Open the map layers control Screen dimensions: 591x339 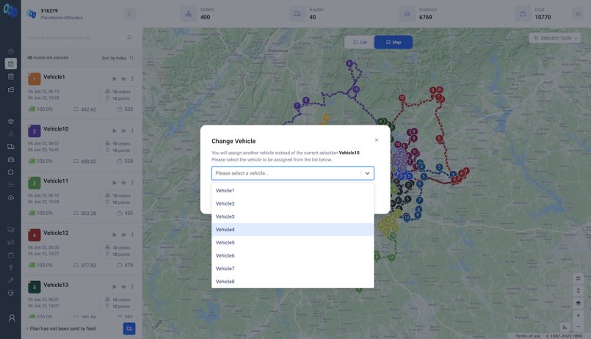(x=579, y=302)
